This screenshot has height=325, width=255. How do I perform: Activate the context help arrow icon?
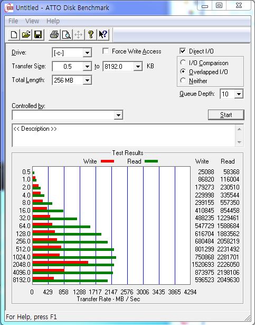[103, 34]
